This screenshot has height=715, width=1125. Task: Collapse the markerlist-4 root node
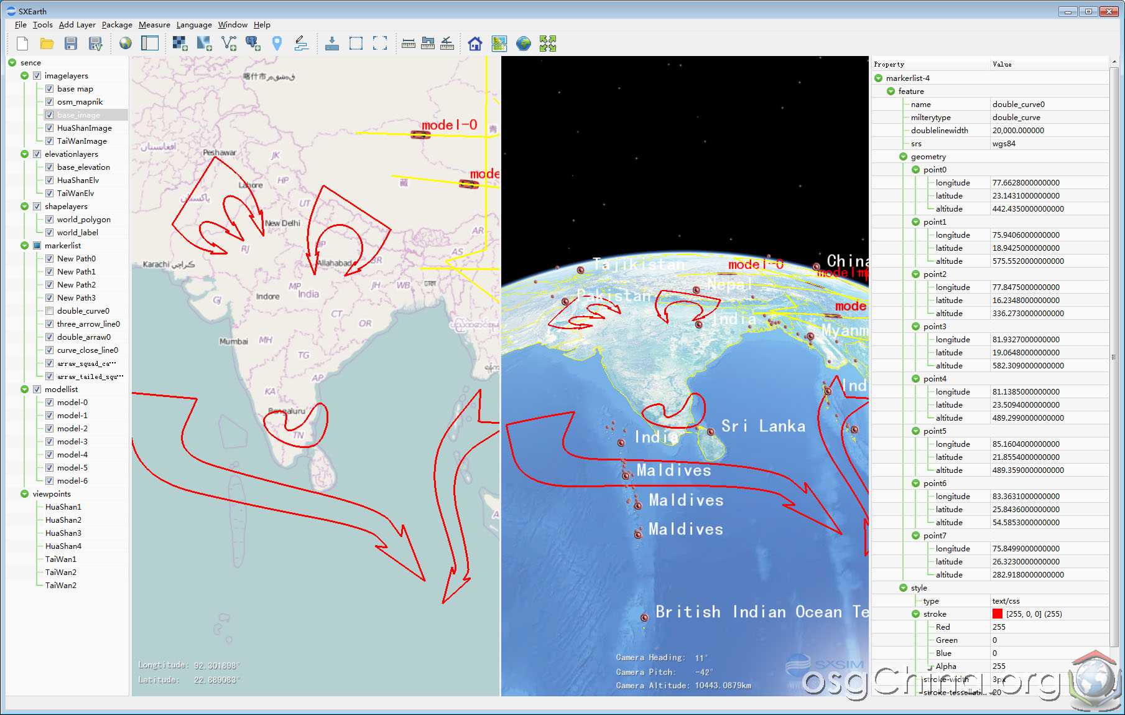click(x=878, y=78)
